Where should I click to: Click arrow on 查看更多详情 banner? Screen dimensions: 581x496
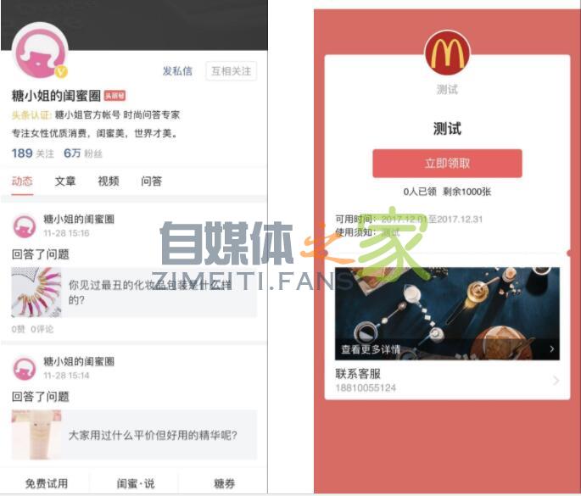click(551, 348)
